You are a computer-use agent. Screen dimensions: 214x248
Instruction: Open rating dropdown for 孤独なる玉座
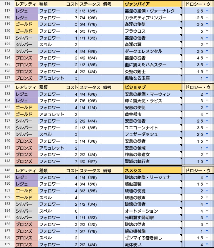pos(207,78)
